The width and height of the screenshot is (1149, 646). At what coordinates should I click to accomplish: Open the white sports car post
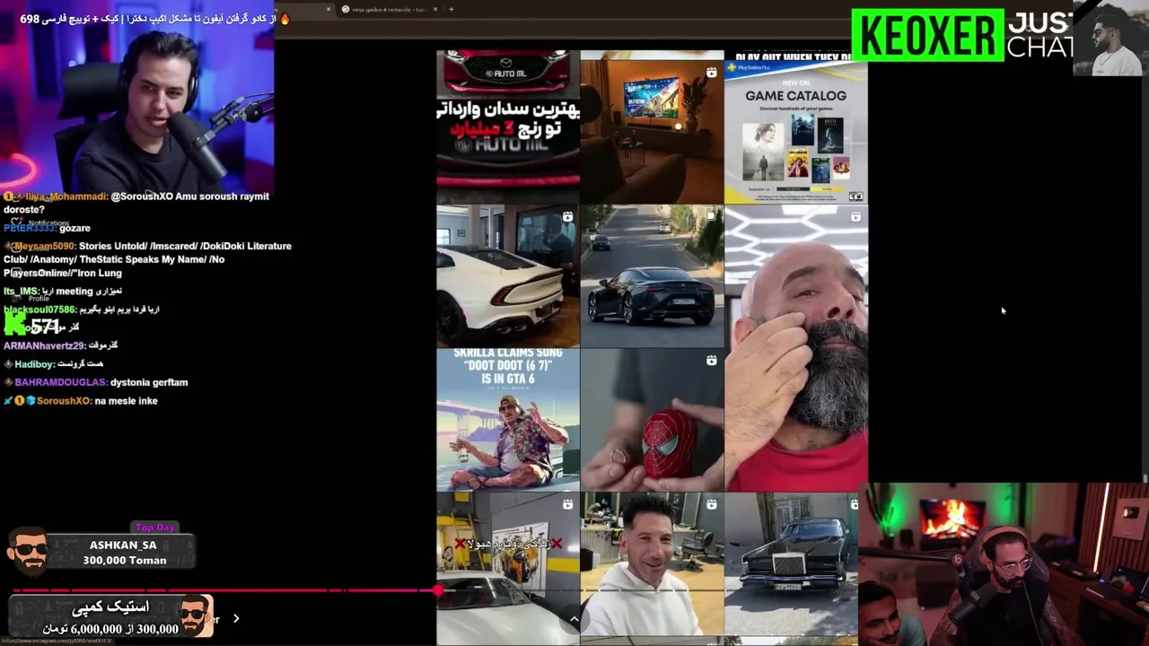click(508, 276)
